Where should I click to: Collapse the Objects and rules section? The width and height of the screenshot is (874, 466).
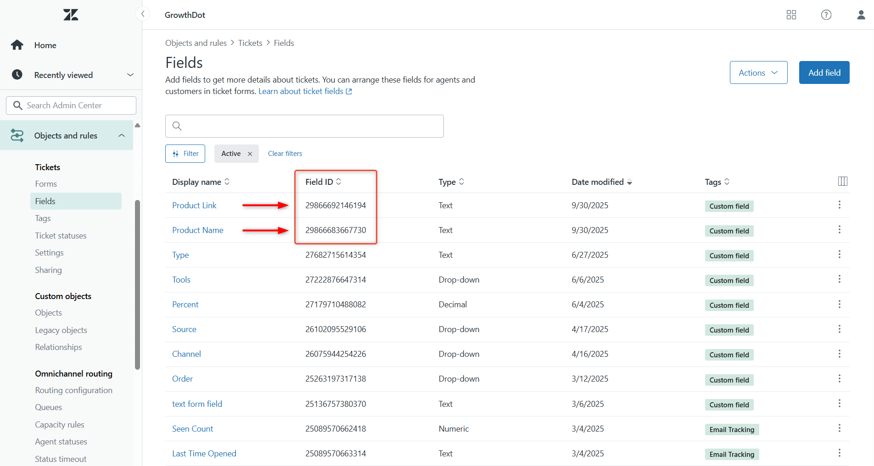point(122,135)
